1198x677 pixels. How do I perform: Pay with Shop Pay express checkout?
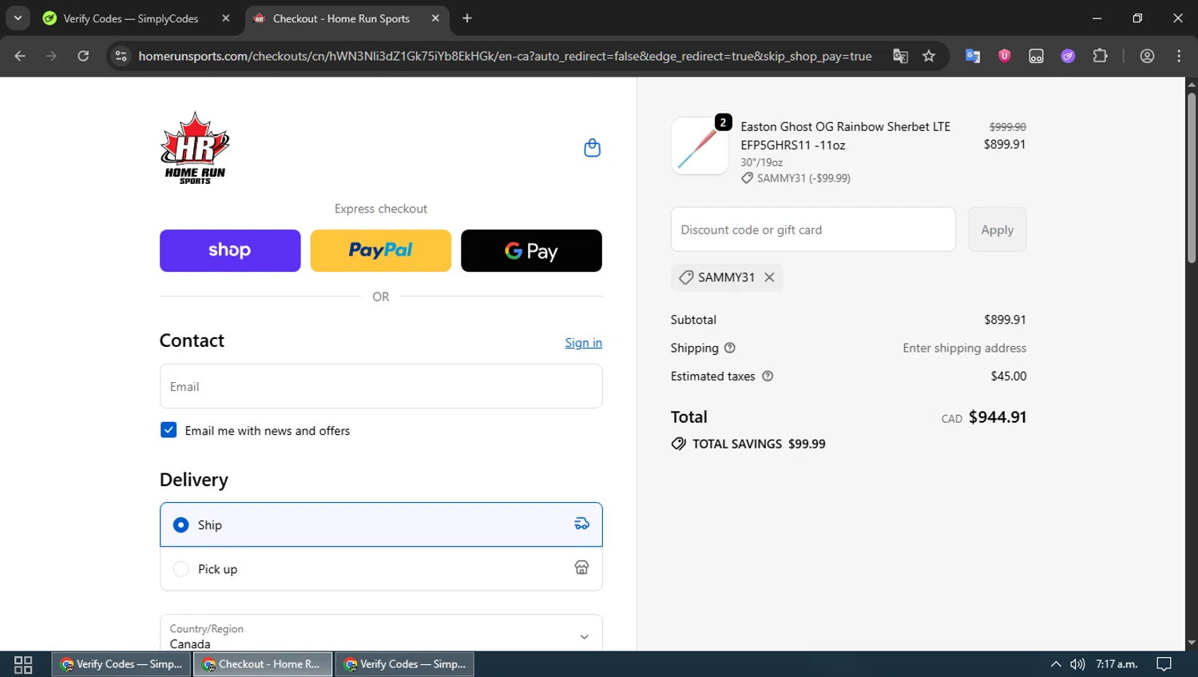[x=230, y=250]
